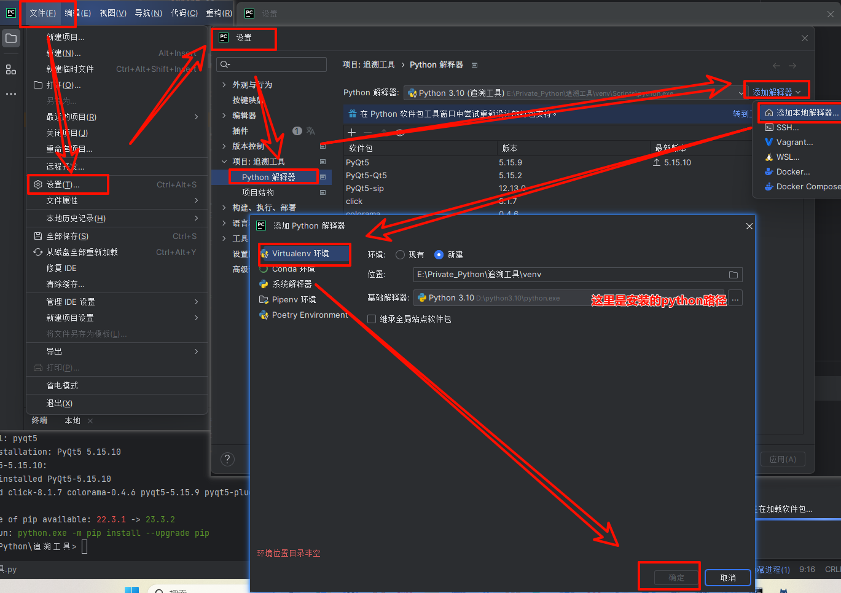Expand 版本控制 settings node
The image size is (841, 593).
tap(224, 146)
